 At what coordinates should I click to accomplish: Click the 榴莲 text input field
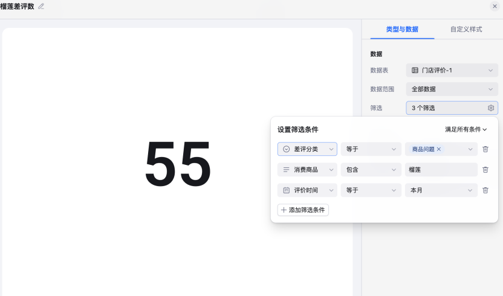pyautogui.click(x=441, y=170)
